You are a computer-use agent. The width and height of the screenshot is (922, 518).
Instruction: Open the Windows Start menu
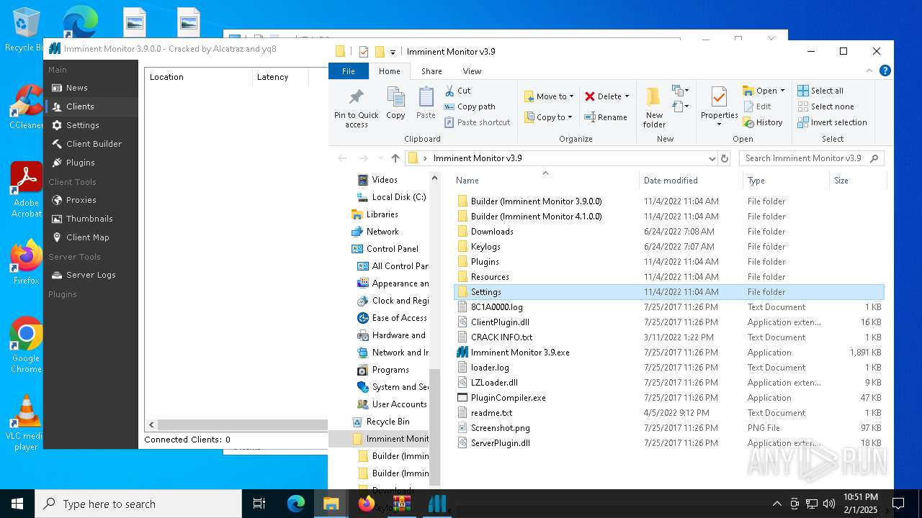(x=17, y=504)
